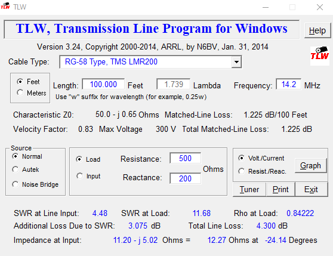Image resolution: width=333 pixels, height=256 pixels.
Task: Click the Graph button
Action: coord(310,165)
